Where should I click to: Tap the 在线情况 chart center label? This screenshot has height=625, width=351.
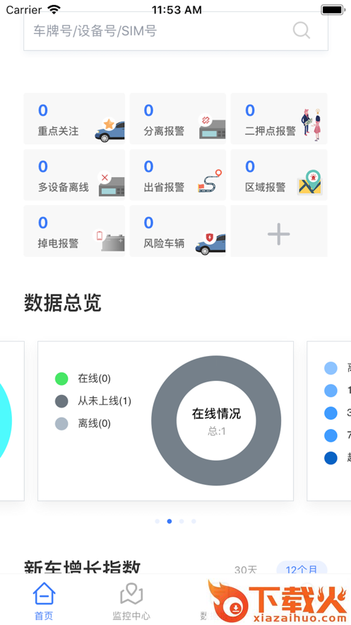(216, 414)
